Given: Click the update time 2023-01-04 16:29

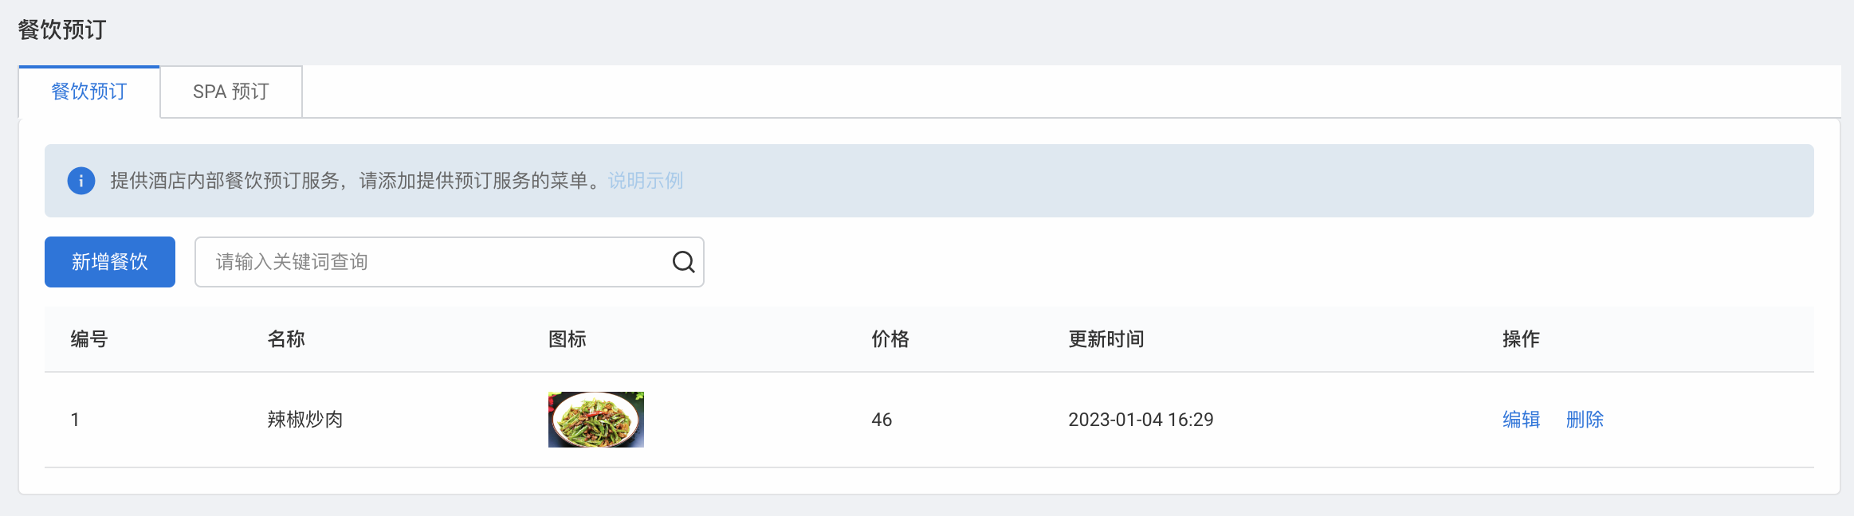Looking at the screenshot, I should point(1141,420).
